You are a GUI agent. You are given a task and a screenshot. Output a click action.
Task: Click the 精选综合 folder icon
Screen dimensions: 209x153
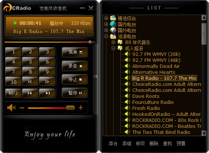pos(113,18)
